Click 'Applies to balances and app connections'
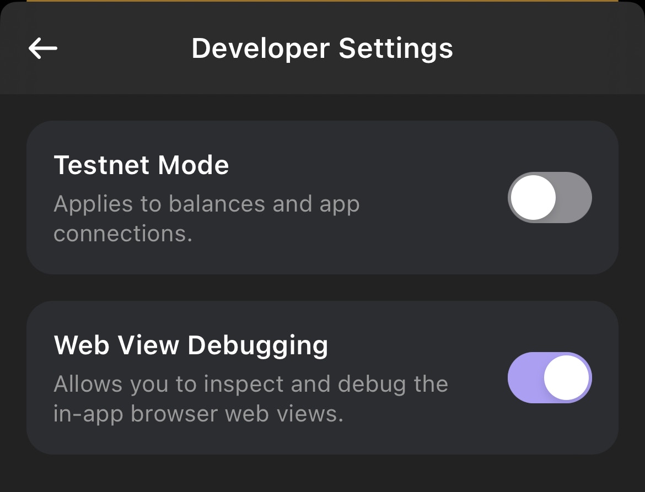 click(207, 218)
